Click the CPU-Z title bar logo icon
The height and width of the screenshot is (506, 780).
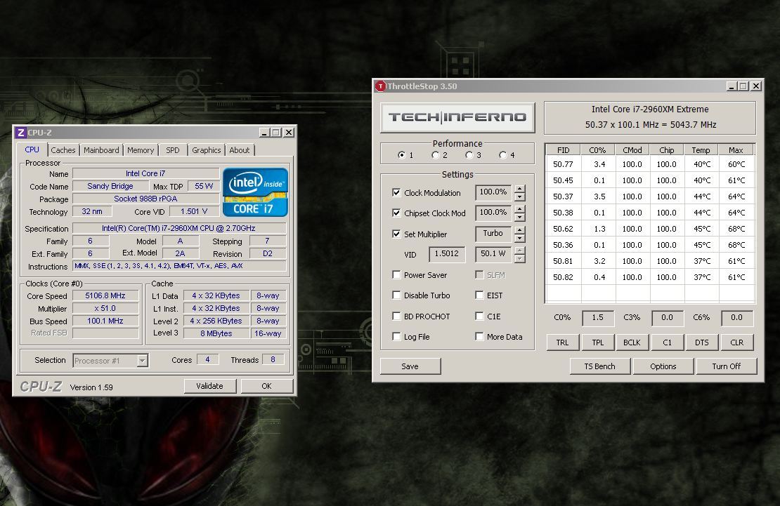[21, 132]
